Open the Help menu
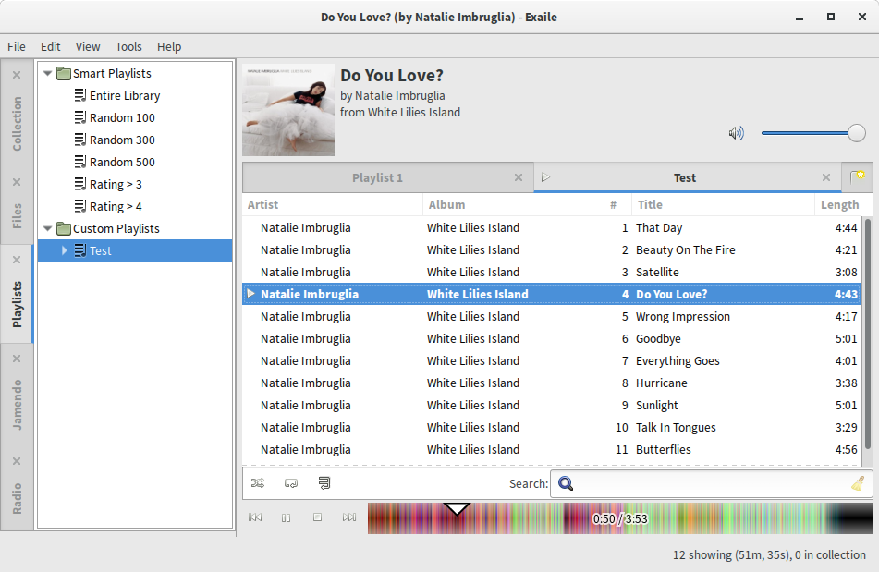Viewport: 879px width, 572px height. [x=169, y=46]
